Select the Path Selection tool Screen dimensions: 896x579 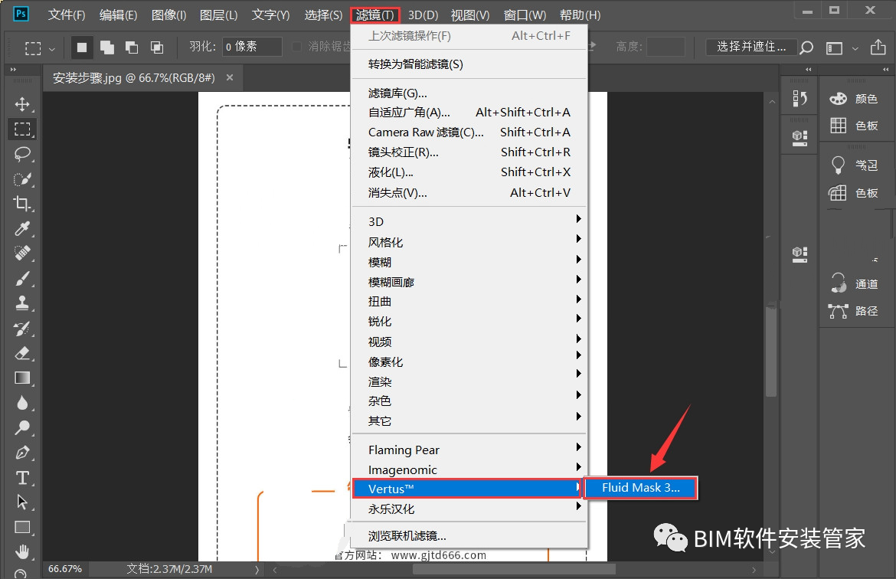pos(22,502)
